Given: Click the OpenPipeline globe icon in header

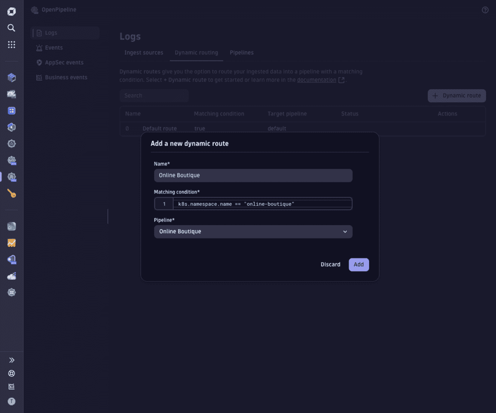Looking at the screenshot, I should click(x=34, y=9).
